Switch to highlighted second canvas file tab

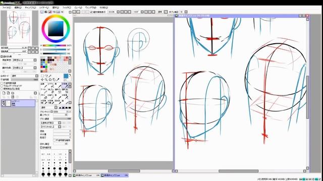tap(115, 175)
